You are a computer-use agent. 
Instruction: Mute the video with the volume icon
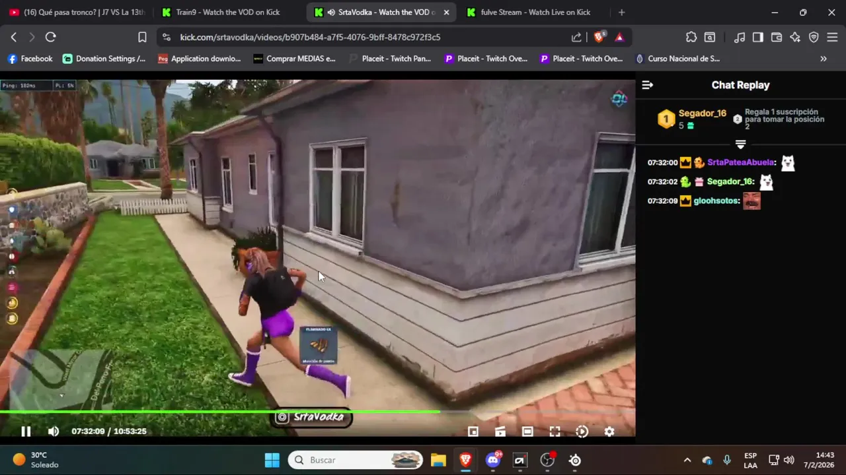tap(54, 431)
